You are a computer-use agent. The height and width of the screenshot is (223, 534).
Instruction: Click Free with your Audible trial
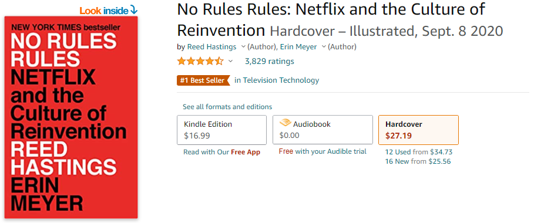click(x=323, y=151)
